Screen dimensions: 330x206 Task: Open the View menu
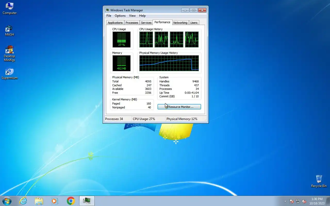132,16
